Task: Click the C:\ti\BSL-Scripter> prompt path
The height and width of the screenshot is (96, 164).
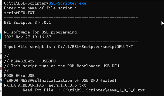Action: click(x=26, y=3)
